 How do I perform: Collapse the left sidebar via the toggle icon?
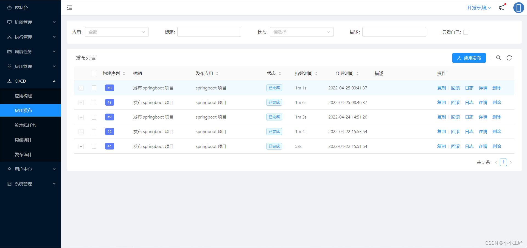pyautogui.click(x=69, y=8)
